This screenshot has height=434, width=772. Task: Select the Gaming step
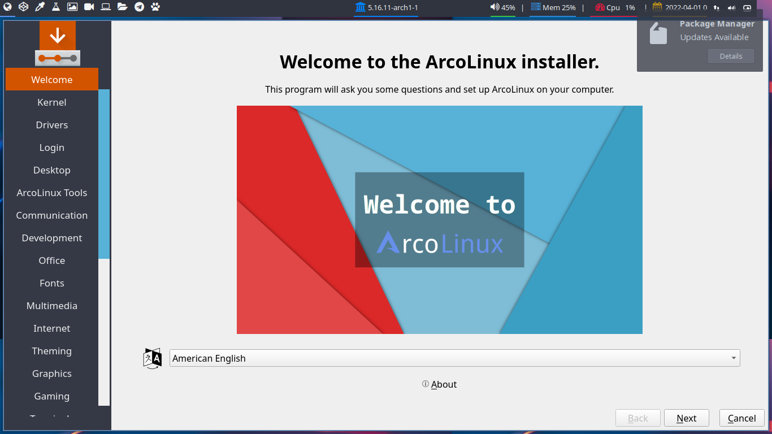(52, 396)
